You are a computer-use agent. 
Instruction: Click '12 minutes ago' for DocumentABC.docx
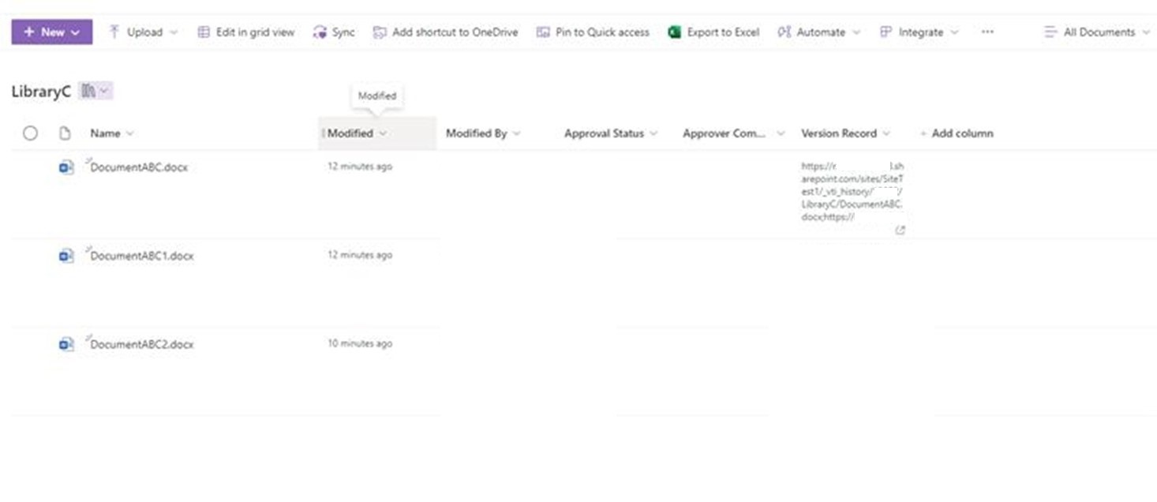(x=360, y=167)
